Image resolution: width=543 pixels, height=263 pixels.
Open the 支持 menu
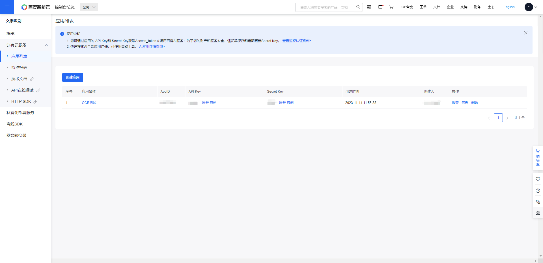tap(464, 7)
